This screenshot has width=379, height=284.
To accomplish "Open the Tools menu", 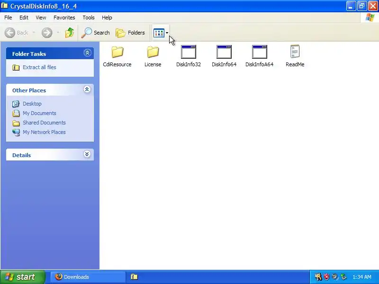I will [89, 18].
